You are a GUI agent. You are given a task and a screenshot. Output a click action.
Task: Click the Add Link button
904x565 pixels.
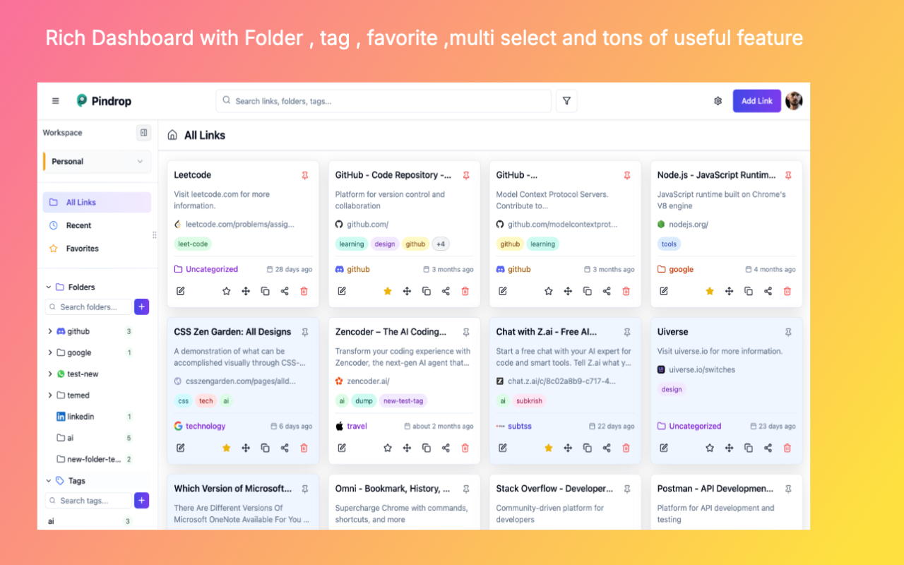pyautogui.click(x=756, y=101)
